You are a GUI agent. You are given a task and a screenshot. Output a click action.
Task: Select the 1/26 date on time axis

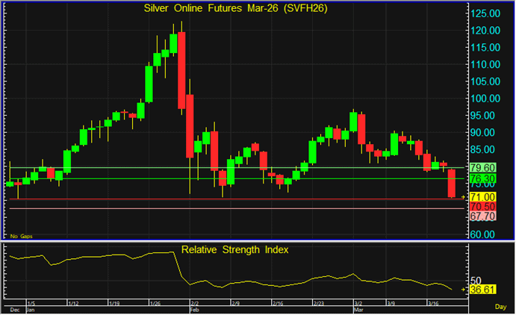tap(156, 304)
